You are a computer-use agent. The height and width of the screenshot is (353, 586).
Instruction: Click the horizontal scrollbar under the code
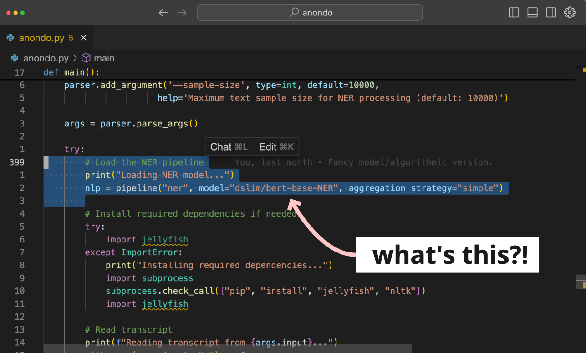click(x=227, y=349)
